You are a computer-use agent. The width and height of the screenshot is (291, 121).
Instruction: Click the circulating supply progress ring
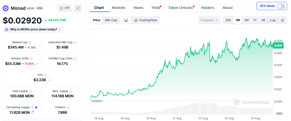click(x=32, y=112)
